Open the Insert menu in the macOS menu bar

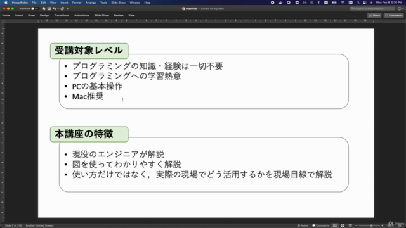tap(64, 3)
